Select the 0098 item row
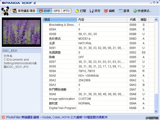160x120 pixels. click(x=98, y=66)
